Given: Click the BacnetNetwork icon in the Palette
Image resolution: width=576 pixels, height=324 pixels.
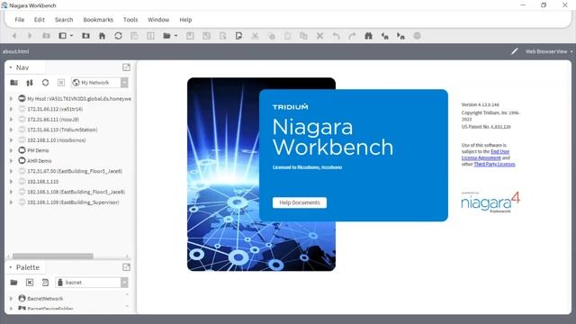Looking at the screenshot, I should pyautogui.click(x=22, y=298).
